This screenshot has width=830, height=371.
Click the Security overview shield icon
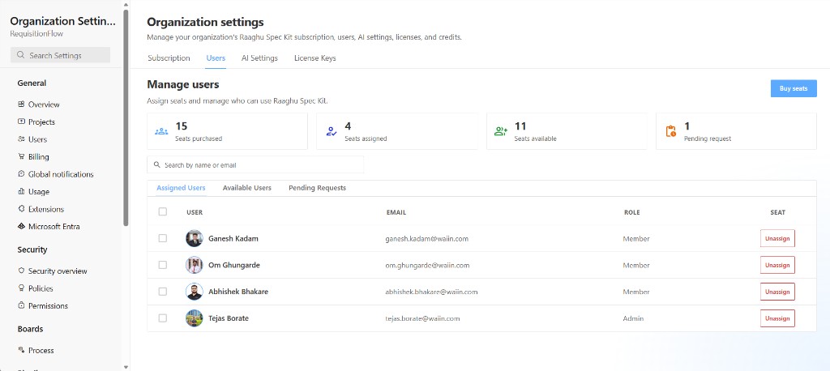[21, 271]
